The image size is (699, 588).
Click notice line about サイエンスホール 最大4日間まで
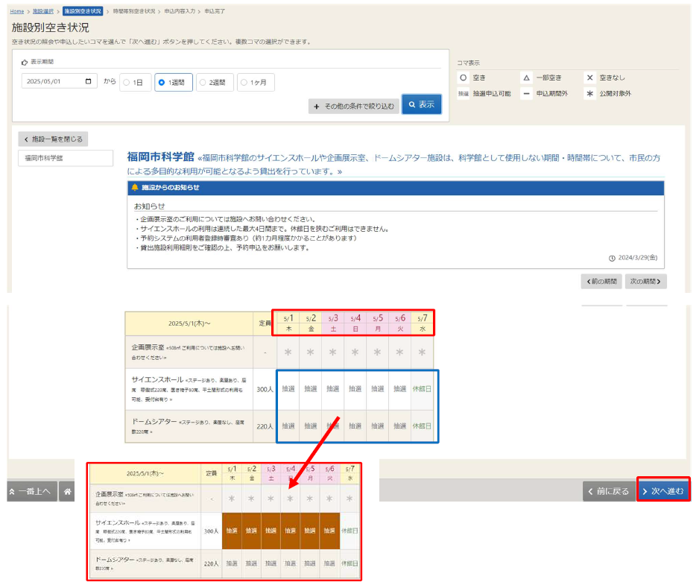click(x=262, y=229)
